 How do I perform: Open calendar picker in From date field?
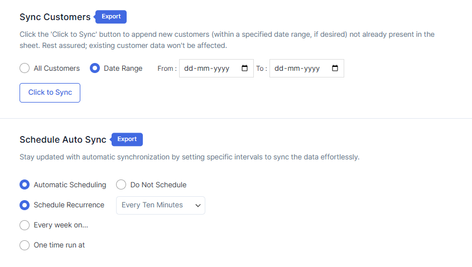(244, 68)
